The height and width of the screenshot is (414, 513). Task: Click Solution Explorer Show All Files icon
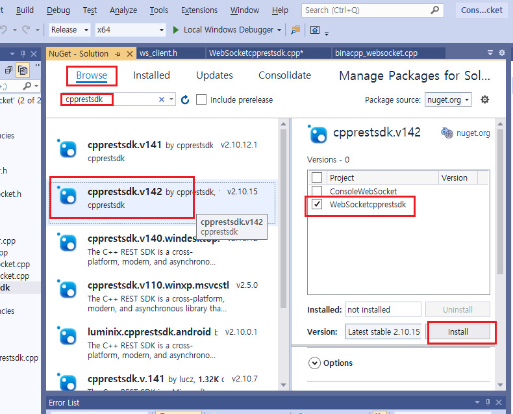point(23,70)
